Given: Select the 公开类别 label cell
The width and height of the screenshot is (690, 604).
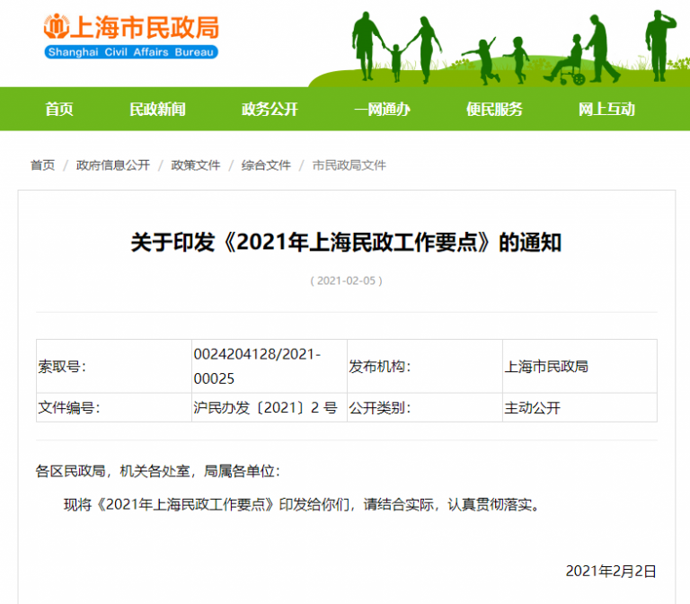Looking at the screenshot, I should [425, 408].
